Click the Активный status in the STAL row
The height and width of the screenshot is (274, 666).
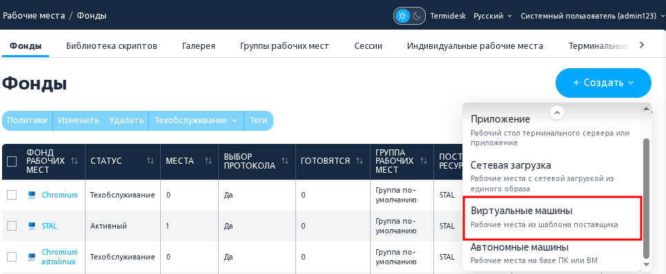109,226
